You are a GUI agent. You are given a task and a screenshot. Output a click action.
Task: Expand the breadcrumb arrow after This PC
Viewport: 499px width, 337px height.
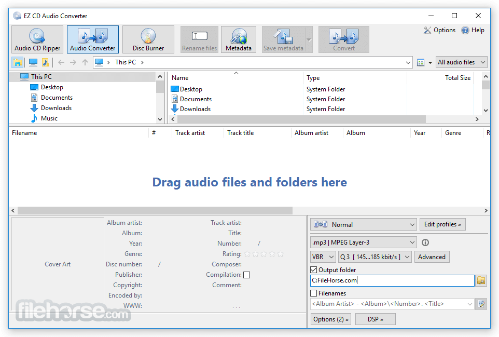142,63
